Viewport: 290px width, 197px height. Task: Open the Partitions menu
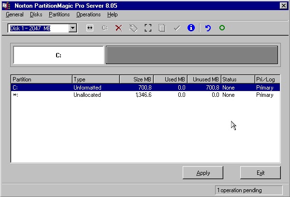[59, 14]
